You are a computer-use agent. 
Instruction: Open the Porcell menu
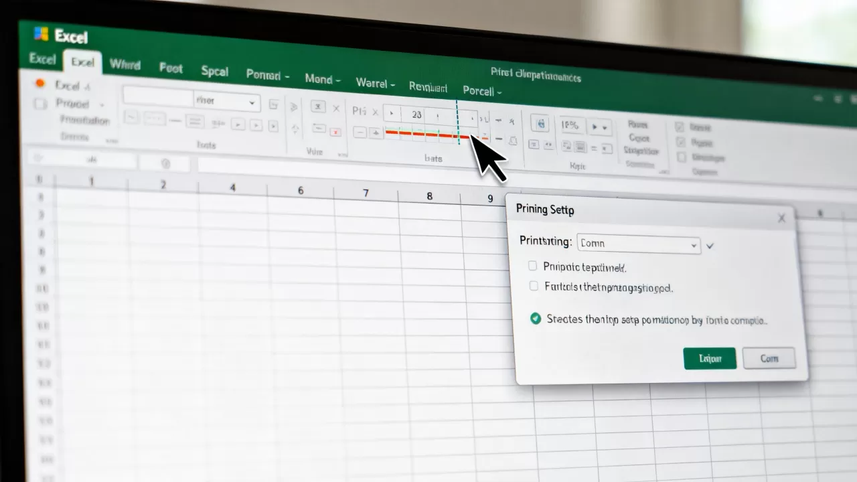pyautogui.click(x=482, y=91)
